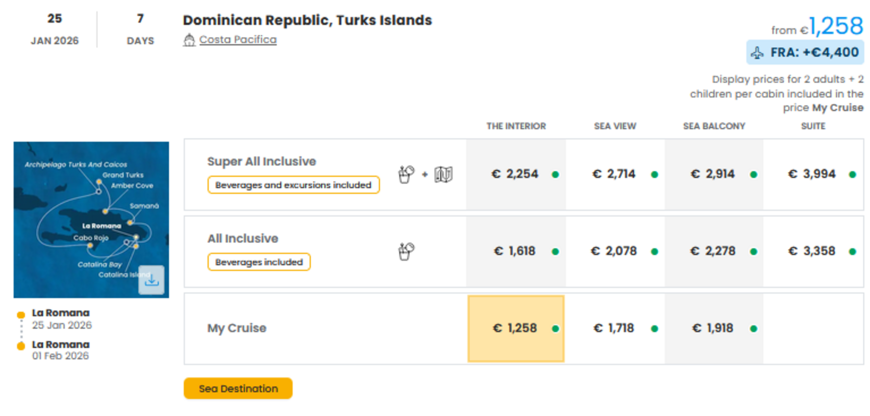This screenshot has width=870, height=416.
Task: Choose My Cruise Sea Balcony €1,918
Action: pyautogui.click(x=713, y=328)
